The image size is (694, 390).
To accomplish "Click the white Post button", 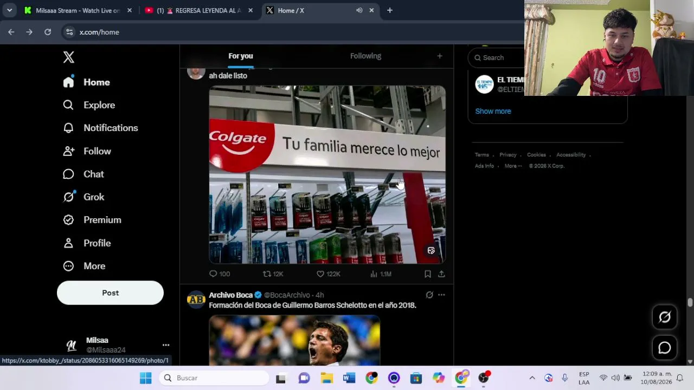I will tap(110, 292).
